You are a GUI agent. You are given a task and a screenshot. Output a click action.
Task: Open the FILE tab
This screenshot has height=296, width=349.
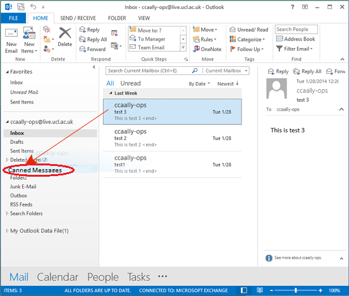(13, 18)
